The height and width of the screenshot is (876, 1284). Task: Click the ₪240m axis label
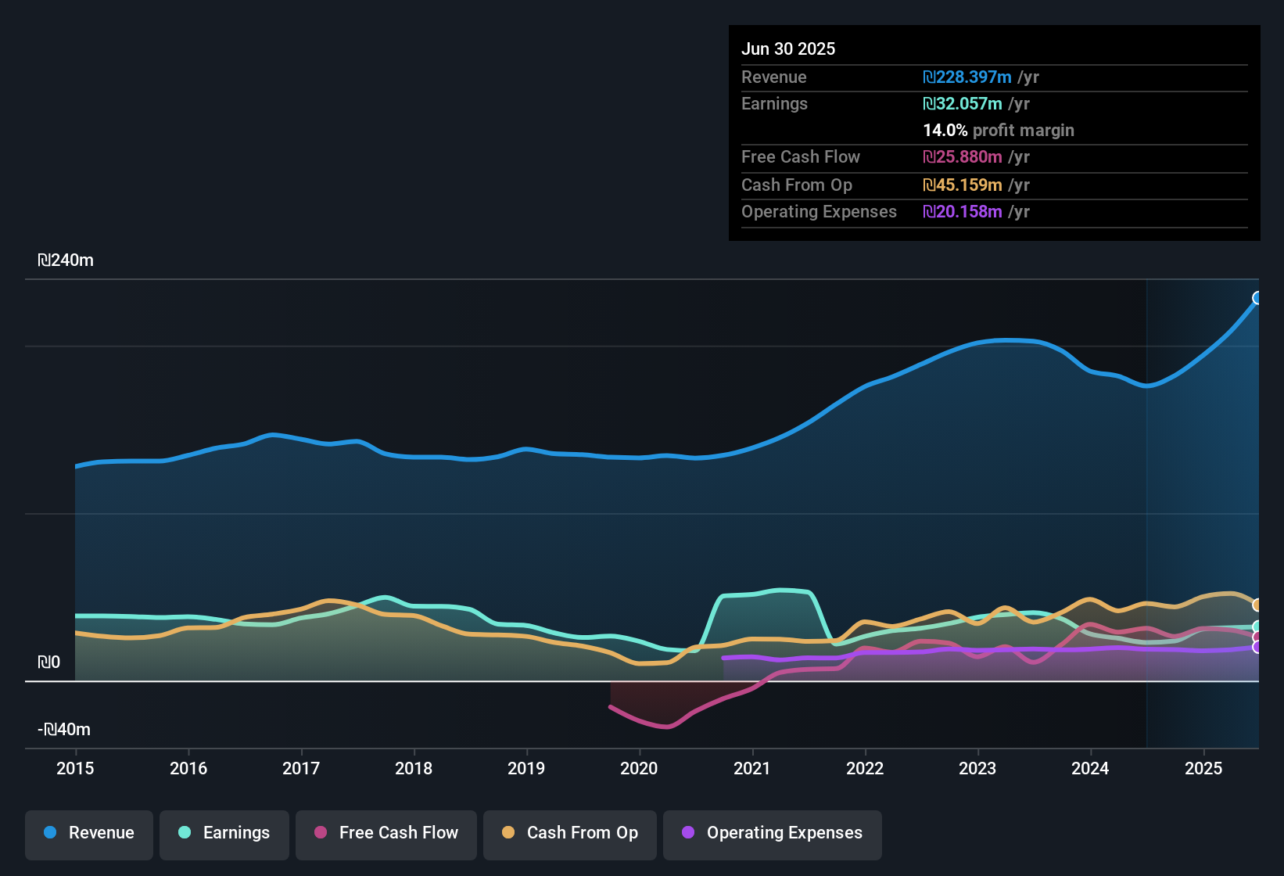[x=66, y=260]
